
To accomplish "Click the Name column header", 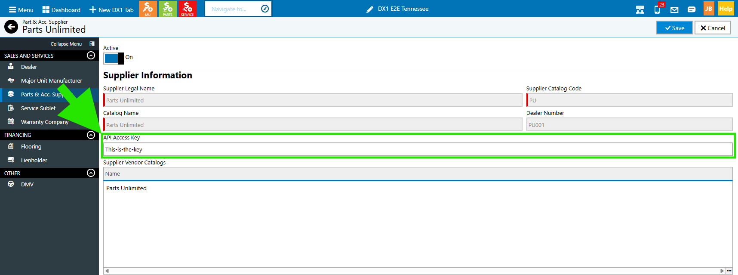I will tap(418, 174).
